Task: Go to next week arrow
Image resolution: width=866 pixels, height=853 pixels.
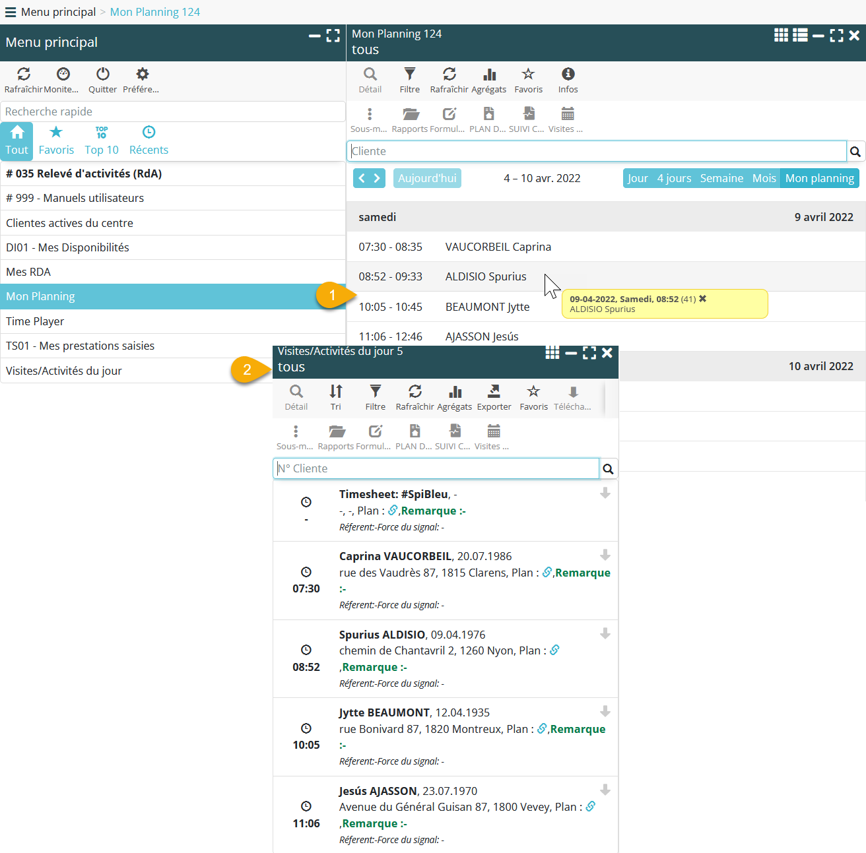Action: (x=377, y=178)
